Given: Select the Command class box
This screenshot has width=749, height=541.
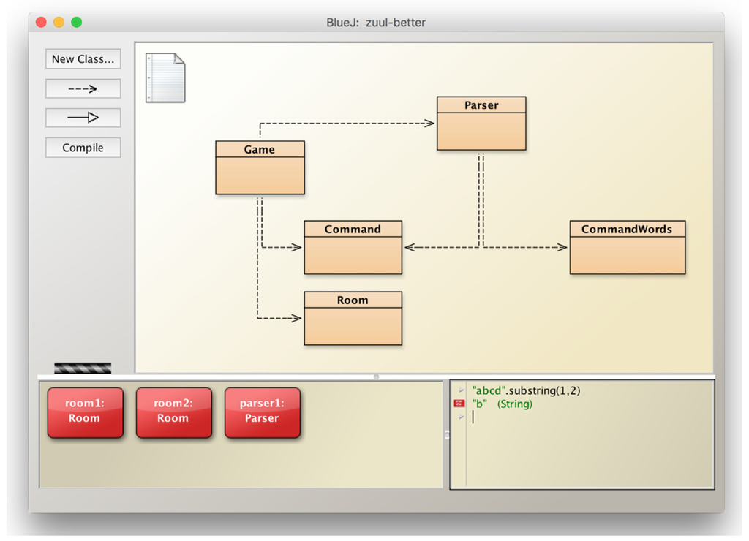Looking at the screenshot, I should tap(353, 247).
